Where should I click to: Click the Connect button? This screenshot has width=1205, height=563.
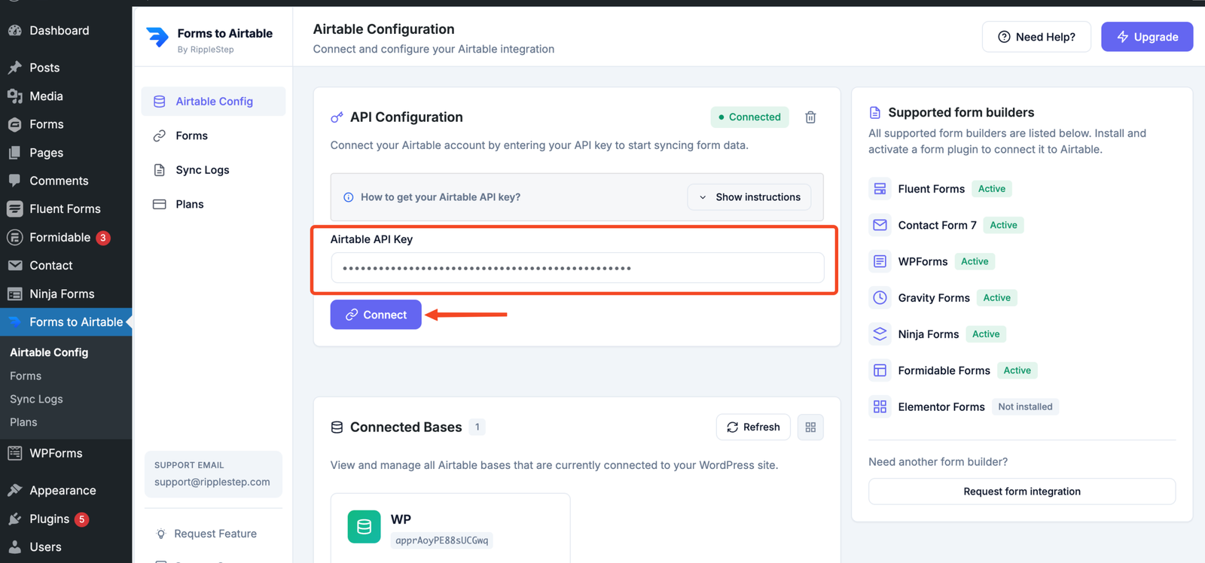tap(376, 315)
